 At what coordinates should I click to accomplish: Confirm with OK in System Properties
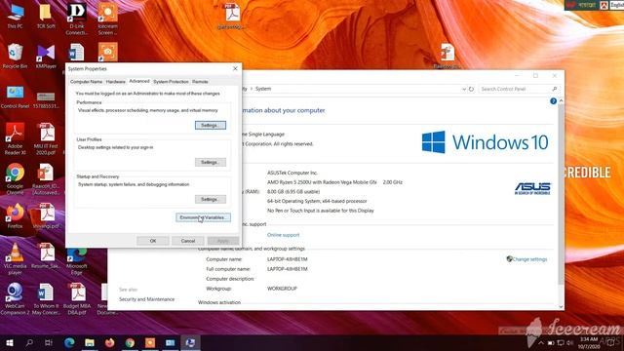[153, 241]
